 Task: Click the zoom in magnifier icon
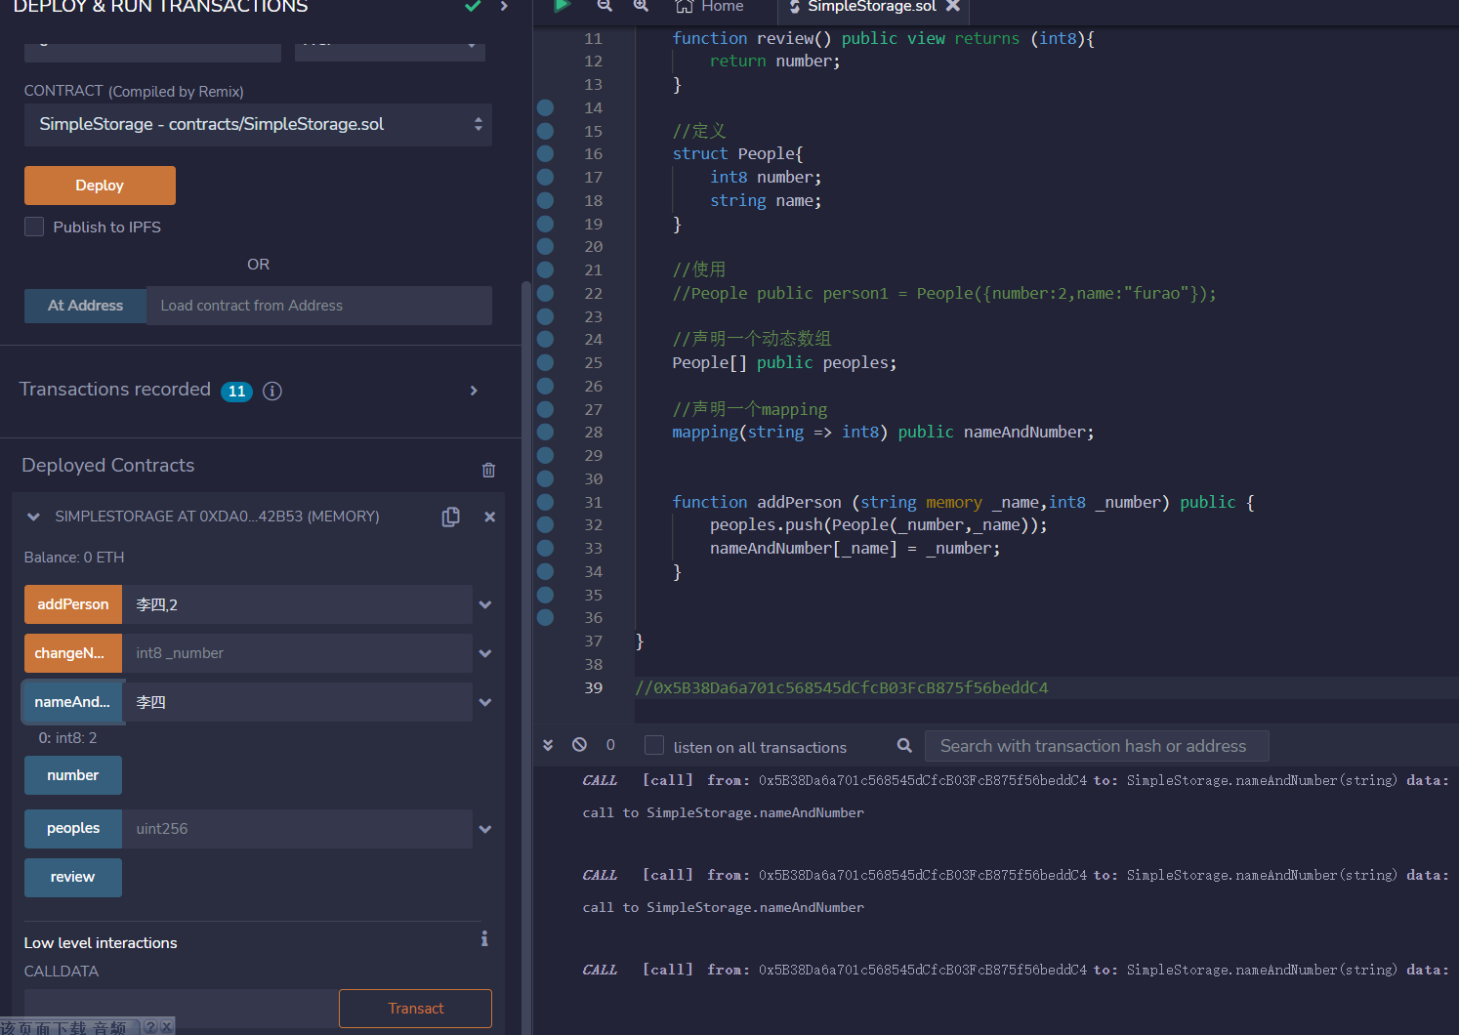(641, 6)
